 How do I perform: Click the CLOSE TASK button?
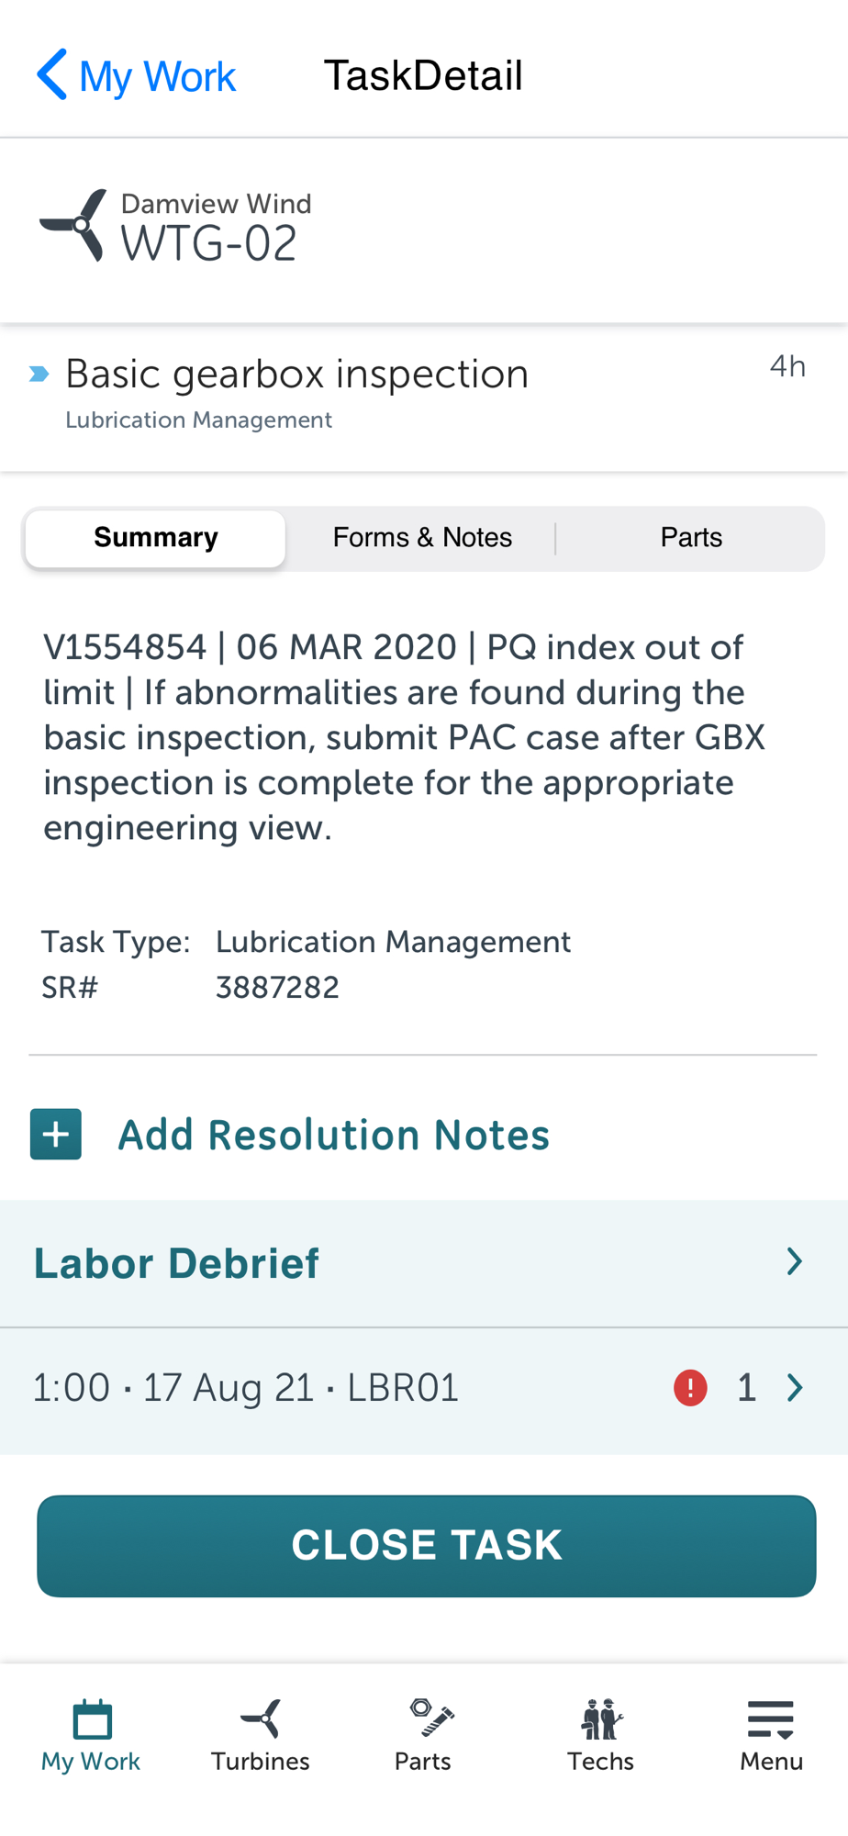point(427,1546)
